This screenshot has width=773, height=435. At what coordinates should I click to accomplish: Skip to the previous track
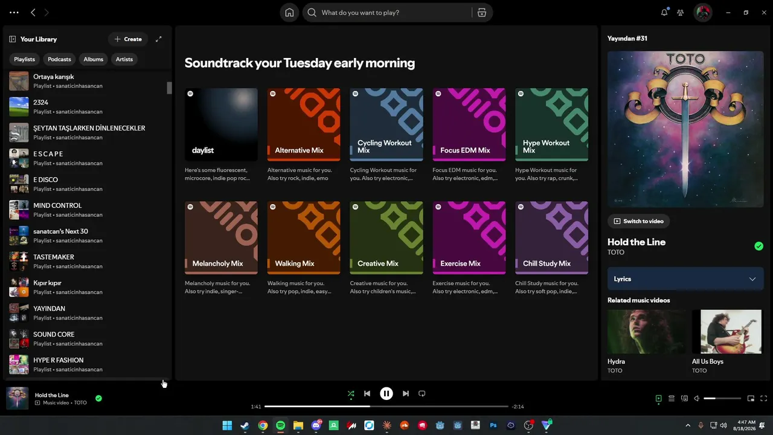click(x=367, y=393)
